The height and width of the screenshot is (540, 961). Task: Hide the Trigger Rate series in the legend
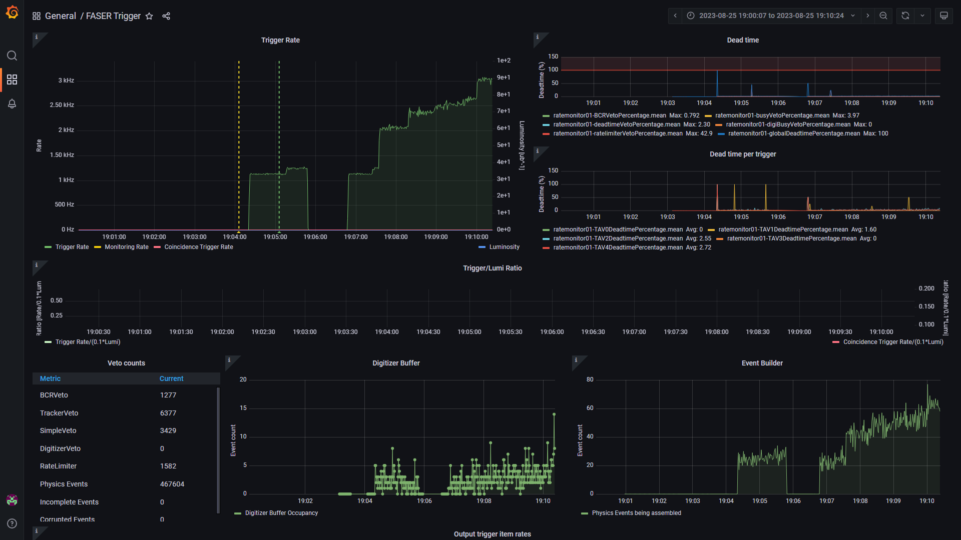72,246
